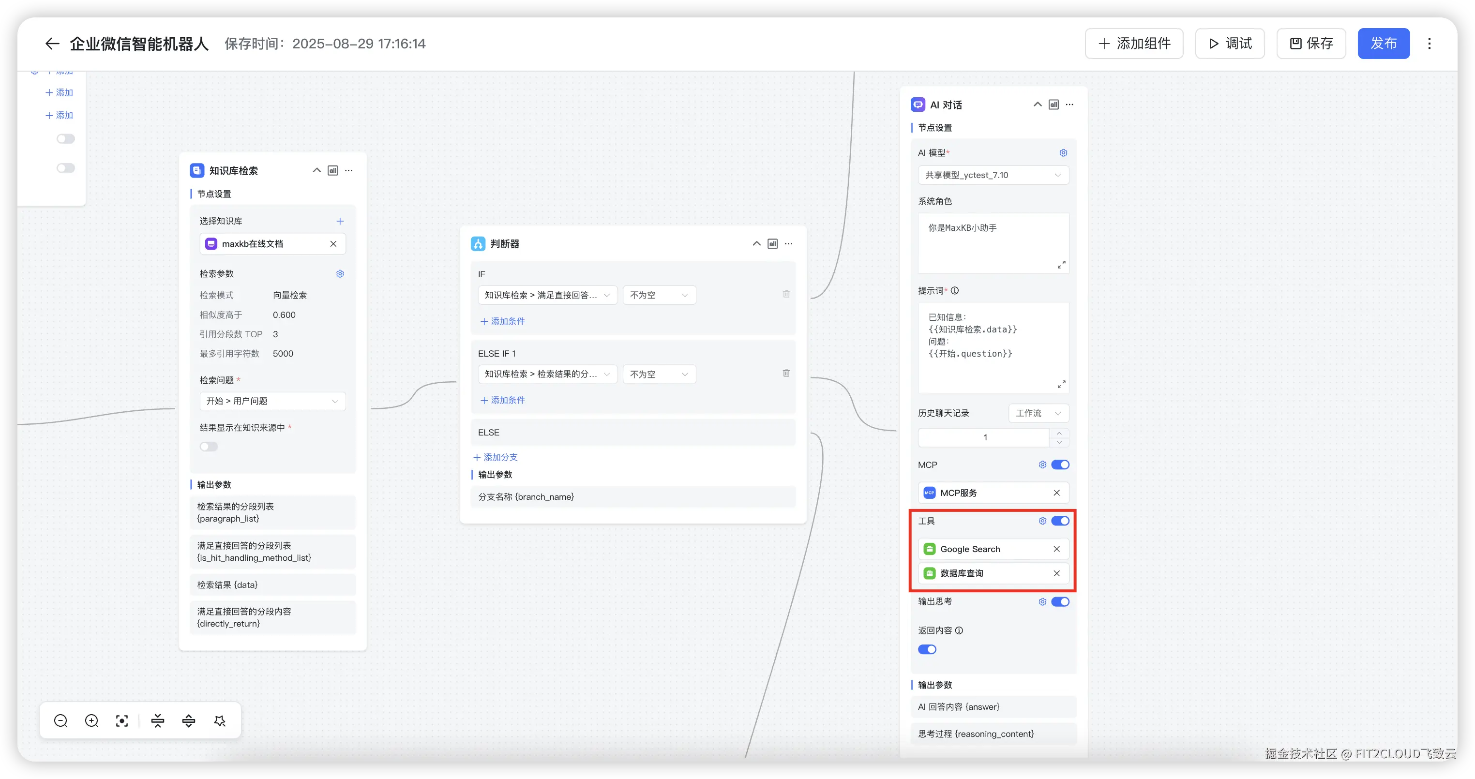Turn off the 输出思考 switch
Viewport: 1475px width, 779px height.
pos(1060,601)
